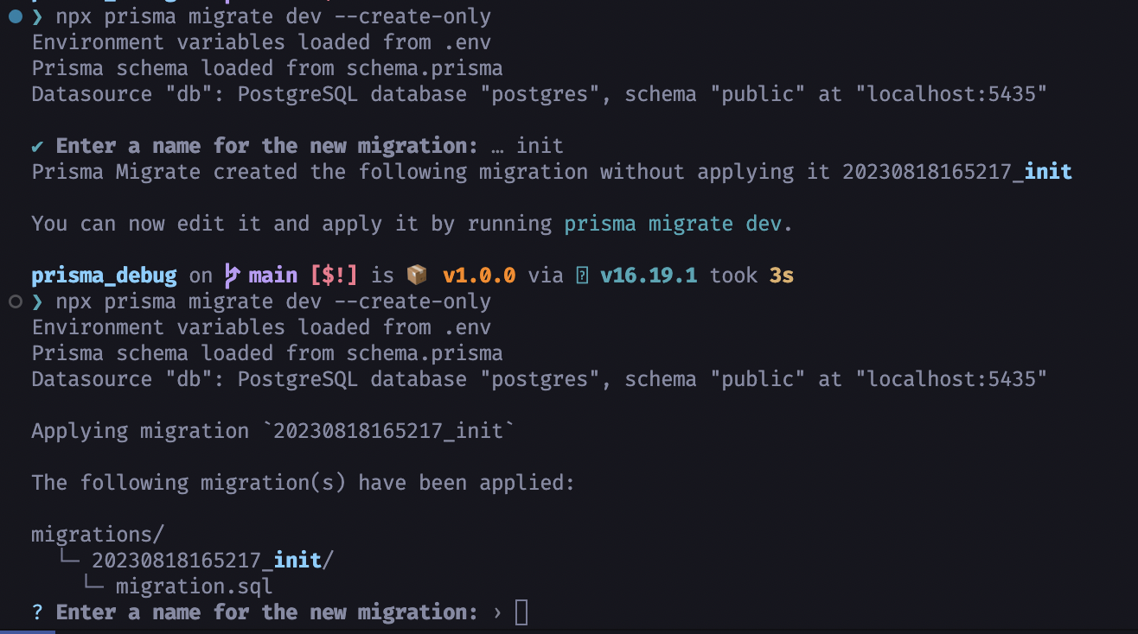The width and height of the screenshot is (1138, 634).
Task: Select the main branch name in prompt
Action: 272,275
